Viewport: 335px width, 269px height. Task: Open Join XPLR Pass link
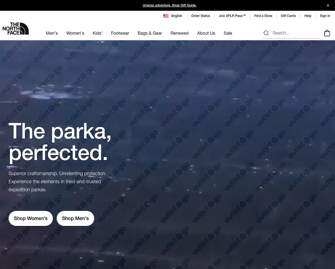click(x=232, y=16)
